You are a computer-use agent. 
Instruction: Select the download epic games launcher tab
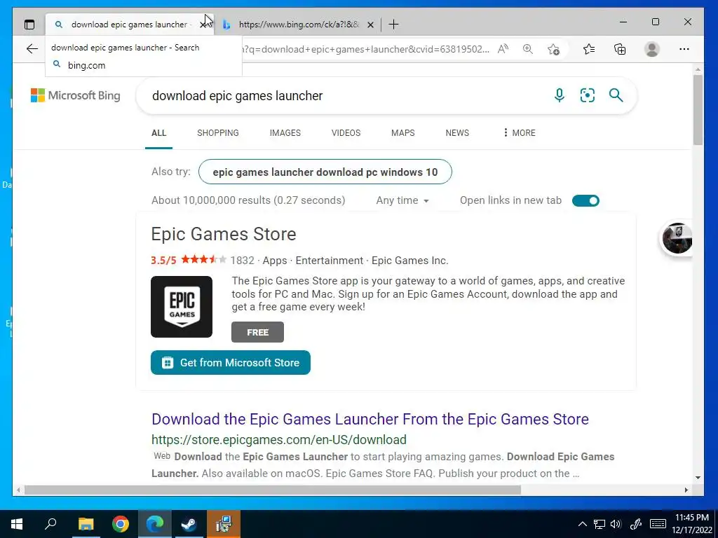(129, 25)
